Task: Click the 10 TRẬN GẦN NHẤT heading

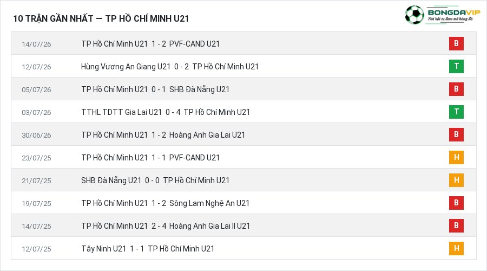Action: point(53,18)
